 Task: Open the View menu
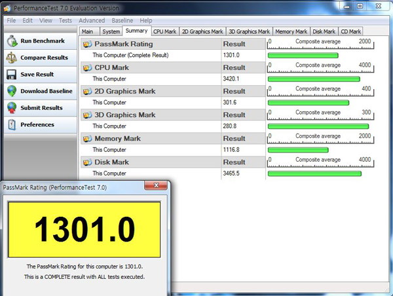[46, 20]
